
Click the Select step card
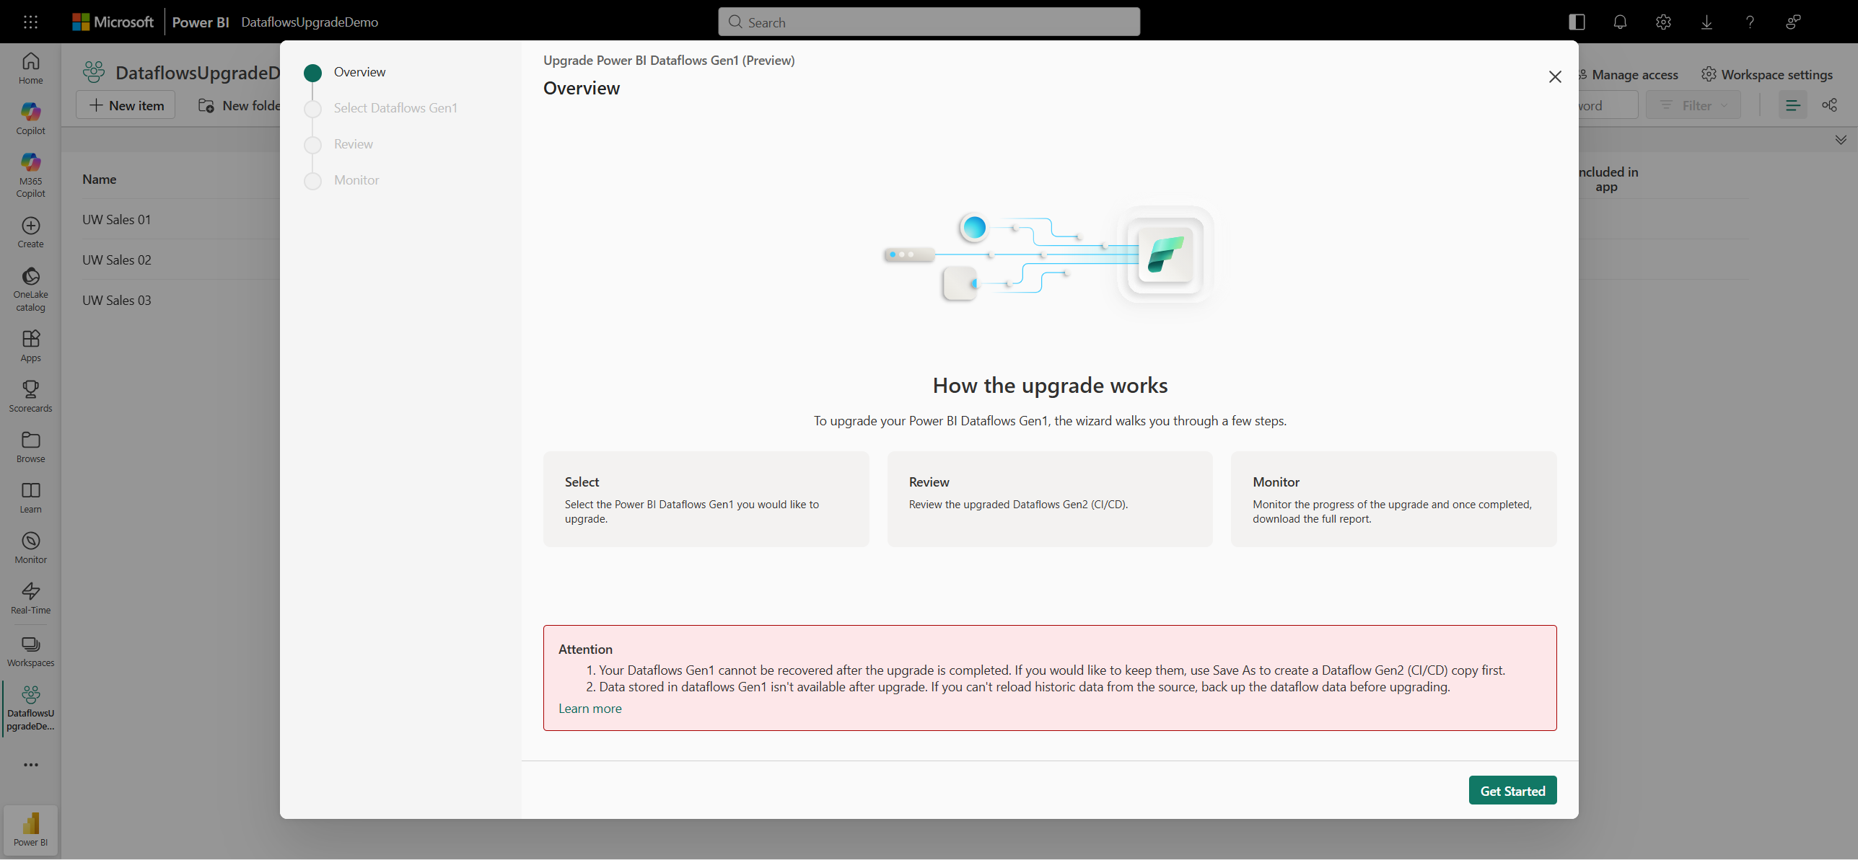706,499
